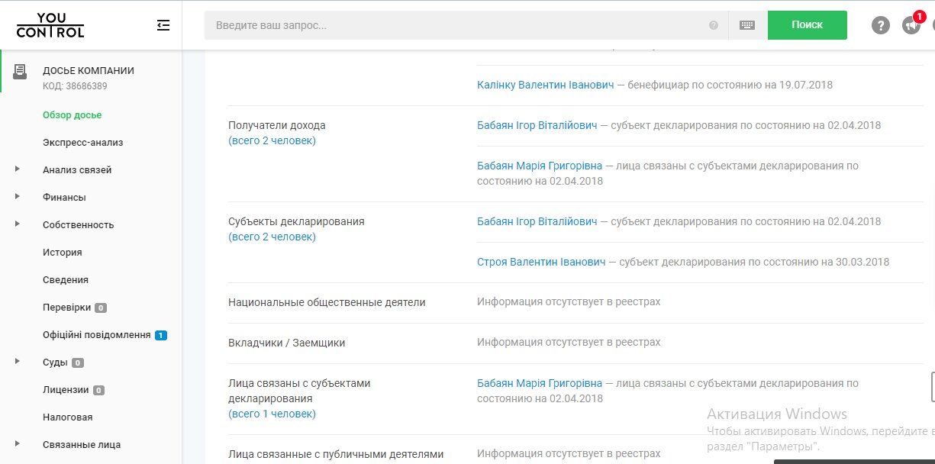935x464 pixels.
Task: Expand the Суды section arrow
Action: (x=18, y=362)
